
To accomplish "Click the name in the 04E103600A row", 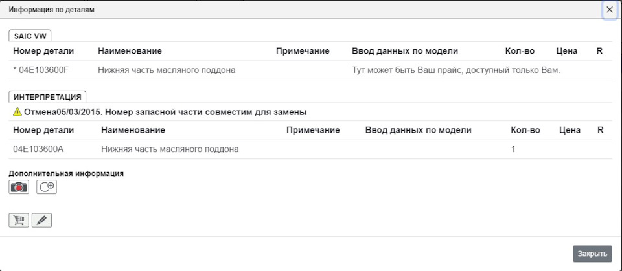I will [170, 149].
